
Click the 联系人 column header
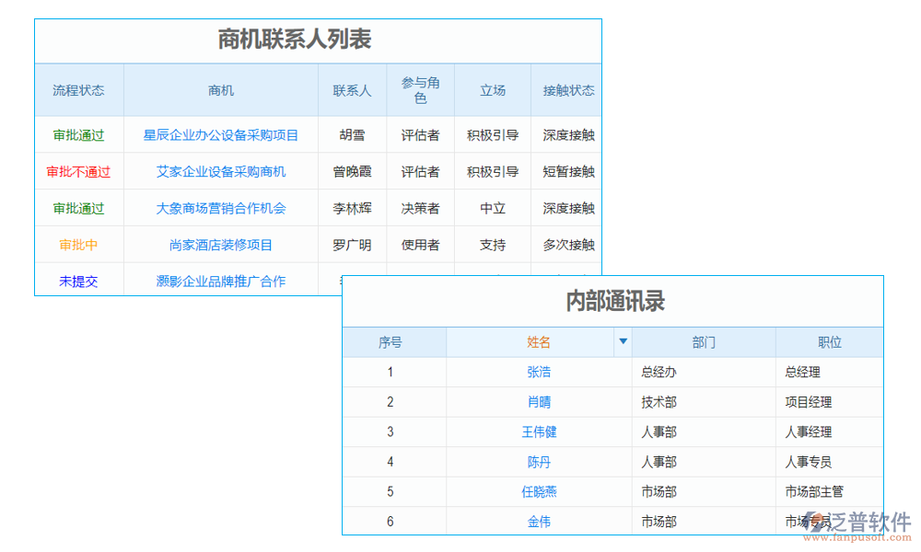[352, 89]
